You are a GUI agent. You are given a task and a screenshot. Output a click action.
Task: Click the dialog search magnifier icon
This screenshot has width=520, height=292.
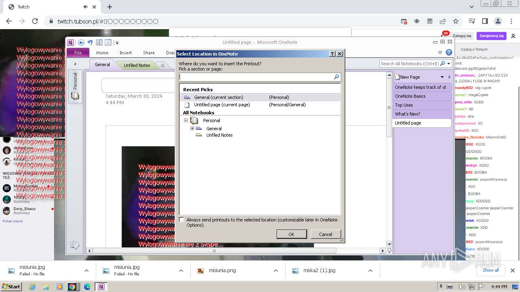click(336, 77)
